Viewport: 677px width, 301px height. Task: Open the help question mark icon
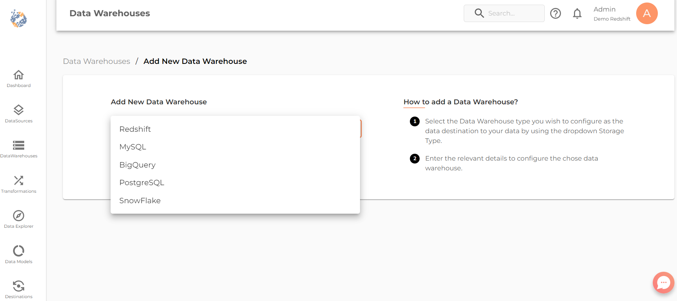pos(556,13)
